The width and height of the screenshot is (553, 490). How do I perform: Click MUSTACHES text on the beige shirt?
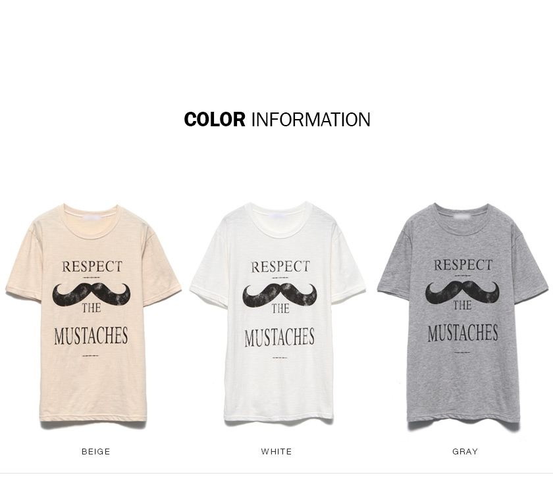coord(91,335)
